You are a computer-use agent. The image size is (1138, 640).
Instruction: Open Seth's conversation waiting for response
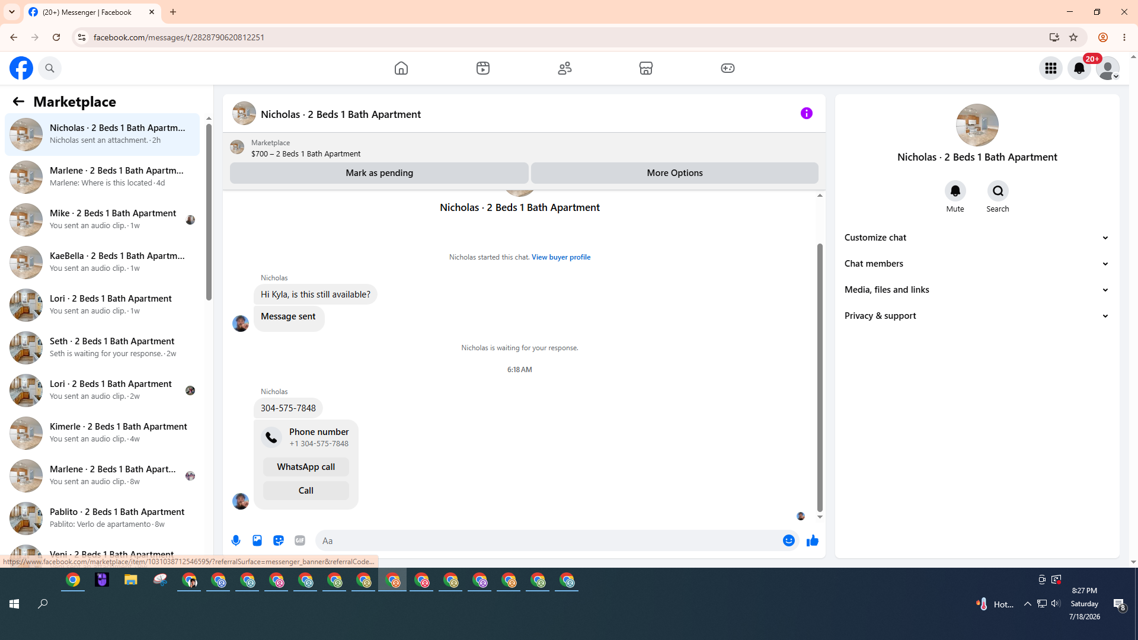[102, 347]
